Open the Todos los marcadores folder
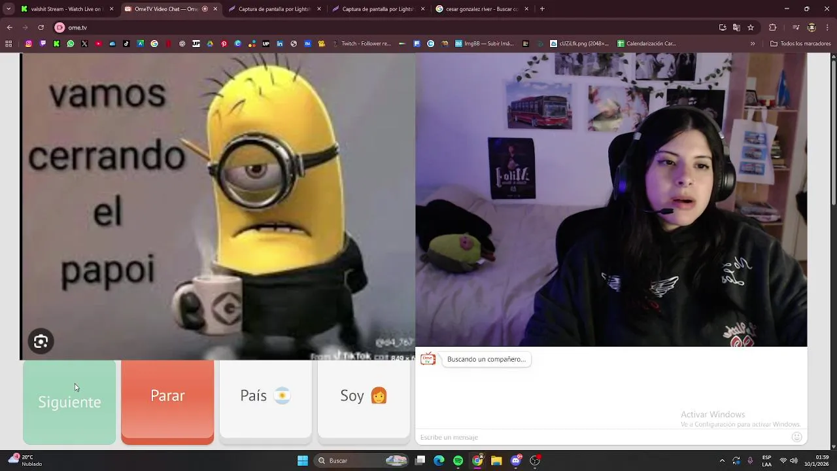This screenshot has width=837, height=471. (800, 44)
